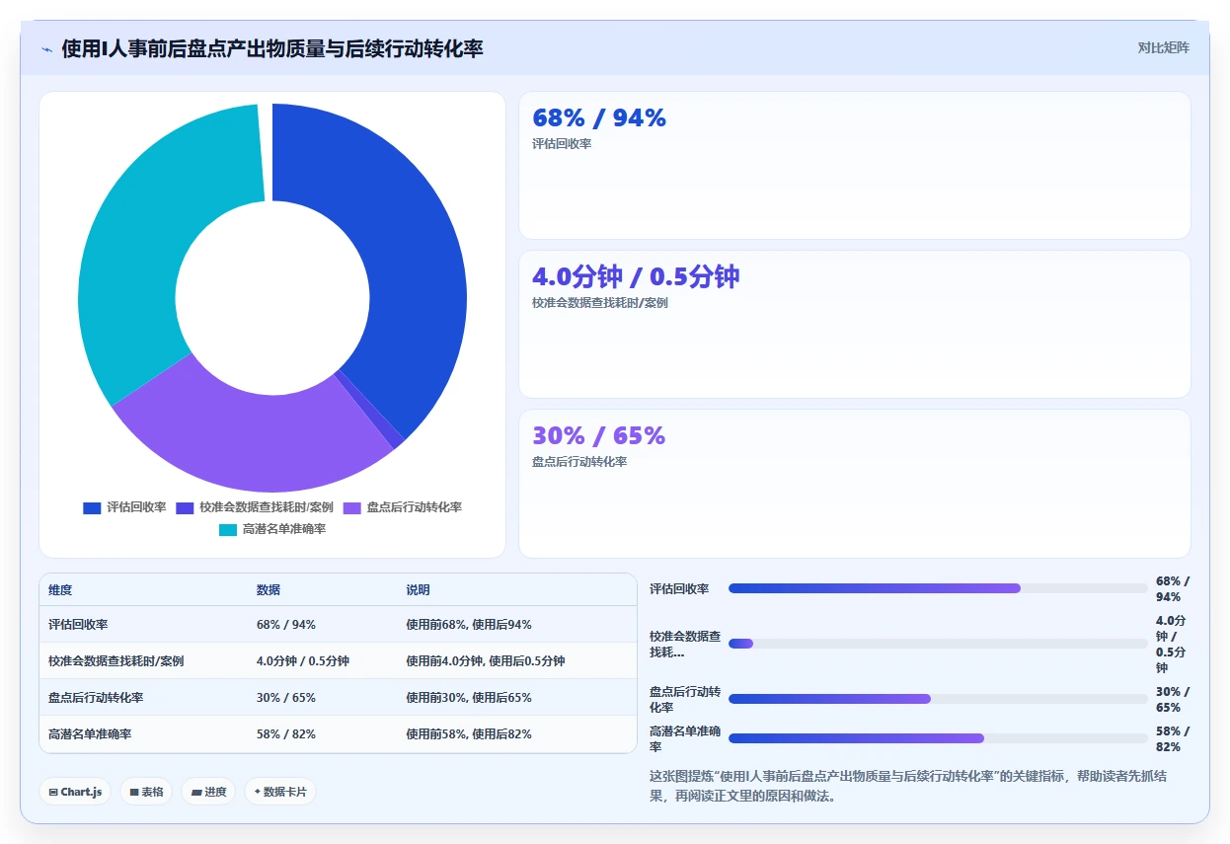Image resolution: width=1230 pixels, height=844 pixels.
Task: Click the 68% / 94% value beside the progress bar
Action: (x=1173, y=589)
